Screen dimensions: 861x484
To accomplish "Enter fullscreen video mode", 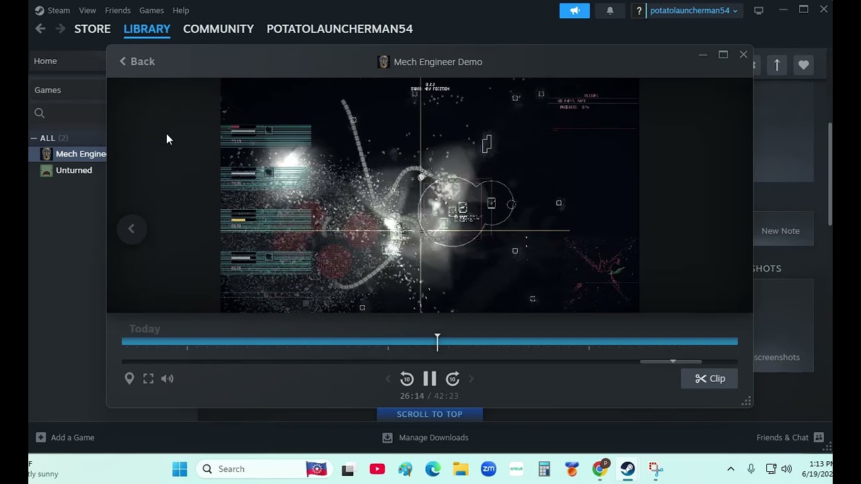I will [148, 378].
